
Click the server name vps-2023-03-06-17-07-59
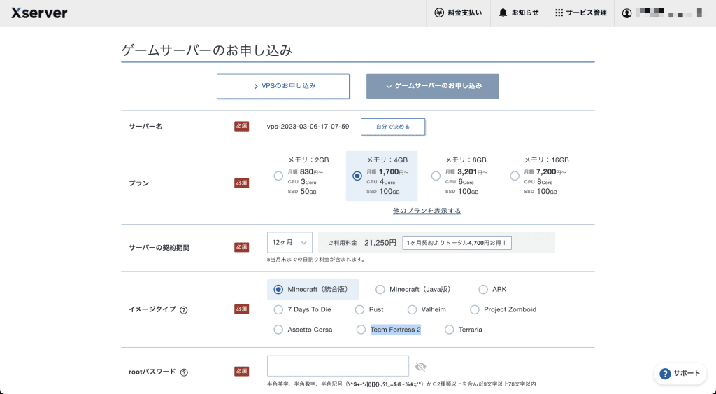308,127
